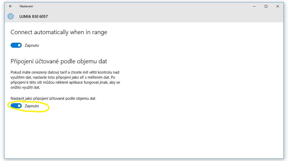Screen dimensions: 288x161
Task: Click the "Connect automatically when in range" heading
Action: point(59,32)
